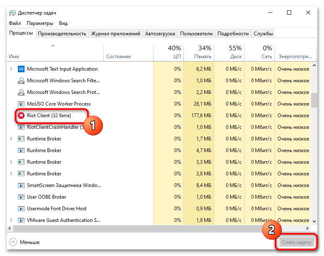
Task: Switch to the Автозагрузка tab
Action: 160,34
